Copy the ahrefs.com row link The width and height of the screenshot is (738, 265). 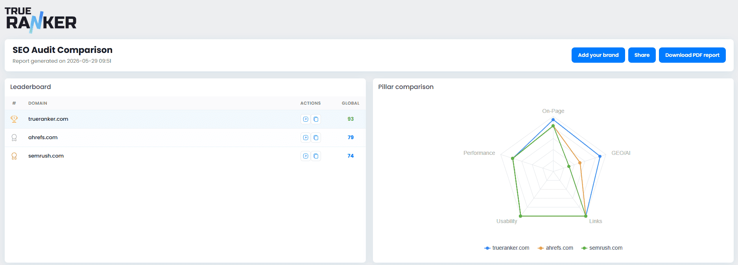[x=316, y=138]
